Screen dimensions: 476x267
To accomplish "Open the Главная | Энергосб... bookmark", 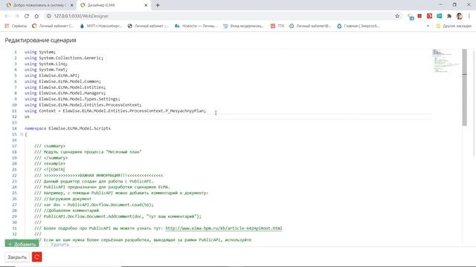I will pos(358,26).
